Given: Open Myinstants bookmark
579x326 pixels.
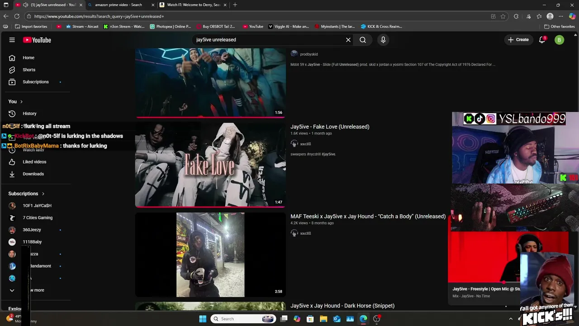Looking at the screenshot, I should coord(334,27).
